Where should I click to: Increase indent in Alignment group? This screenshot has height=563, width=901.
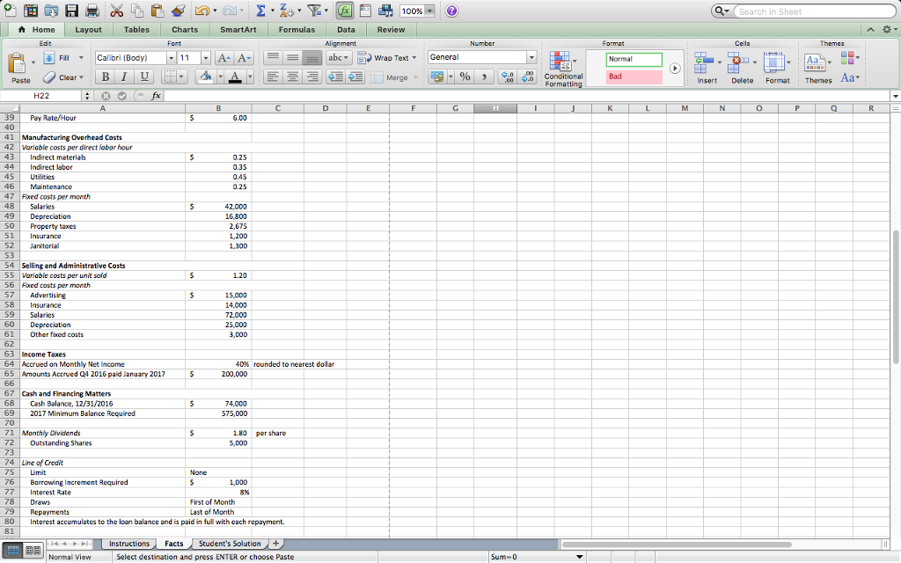[x=355, y=77]
